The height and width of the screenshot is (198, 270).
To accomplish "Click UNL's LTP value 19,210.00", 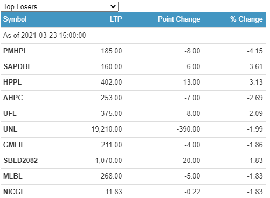I will point(107,129).
